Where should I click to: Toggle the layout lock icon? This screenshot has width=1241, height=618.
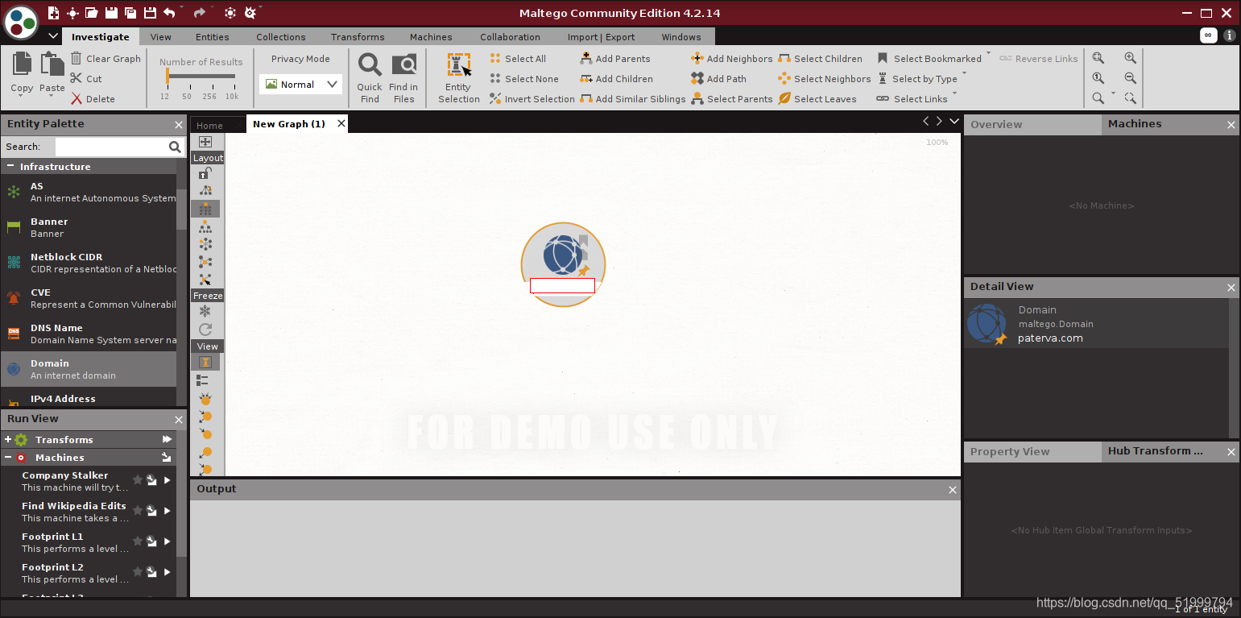pos(205,172)
